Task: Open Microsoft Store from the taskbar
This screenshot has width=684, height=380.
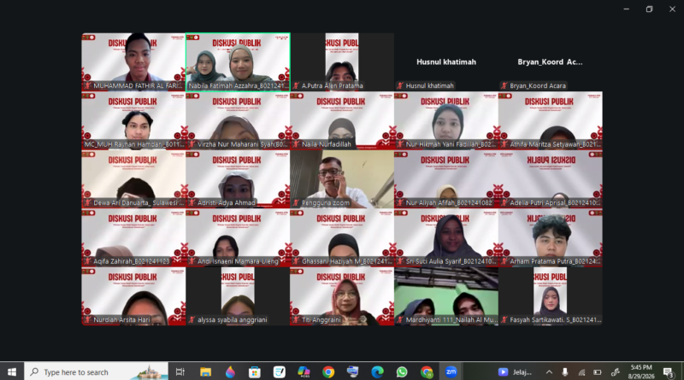Action: (254, 372)
